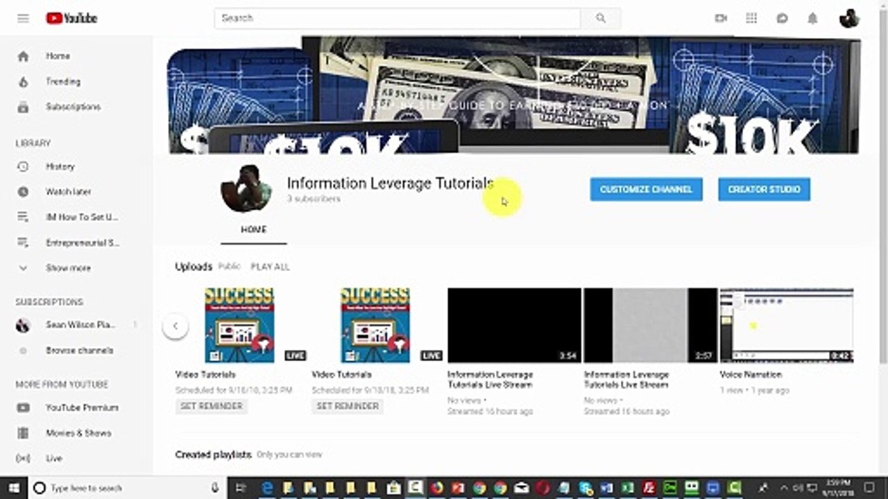The image size is (888, 499).
Task: Select the HOME channel tab
Action: coord(254,230)
